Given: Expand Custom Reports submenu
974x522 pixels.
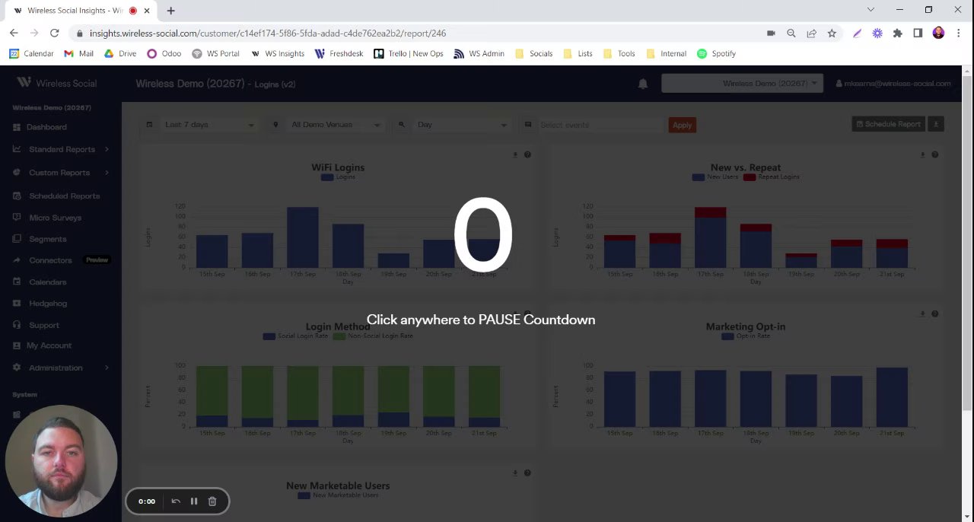Looking at the screenshot, I should click(107, 173).
